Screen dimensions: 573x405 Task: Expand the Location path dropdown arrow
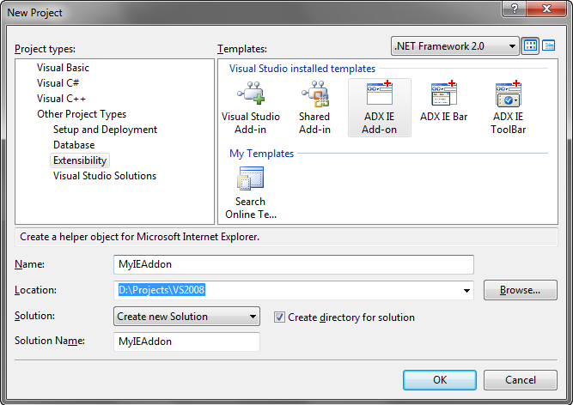(x=466, y=290)
